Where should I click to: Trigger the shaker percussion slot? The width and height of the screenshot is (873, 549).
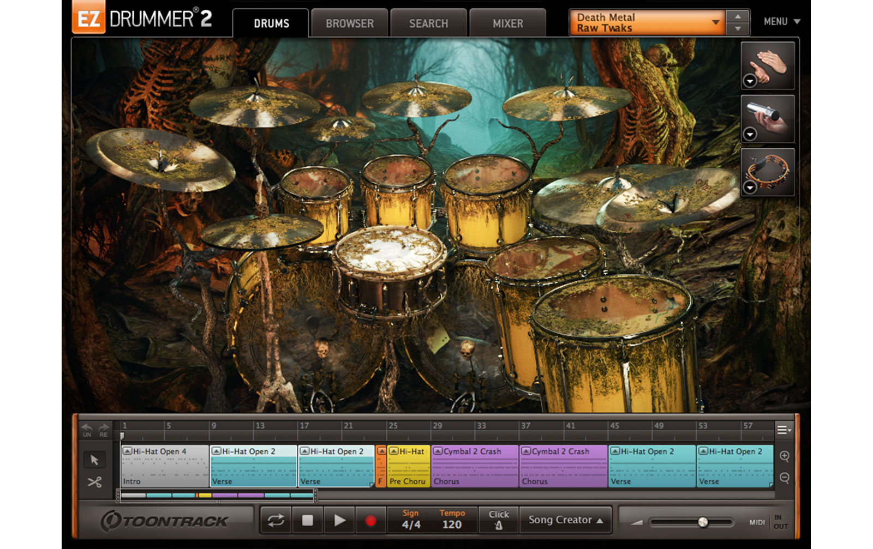[768, 119]
